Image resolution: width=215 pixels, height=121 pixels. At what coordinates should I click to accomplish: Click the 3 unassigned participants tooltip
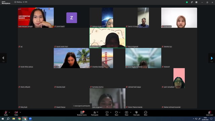[82, 106]
